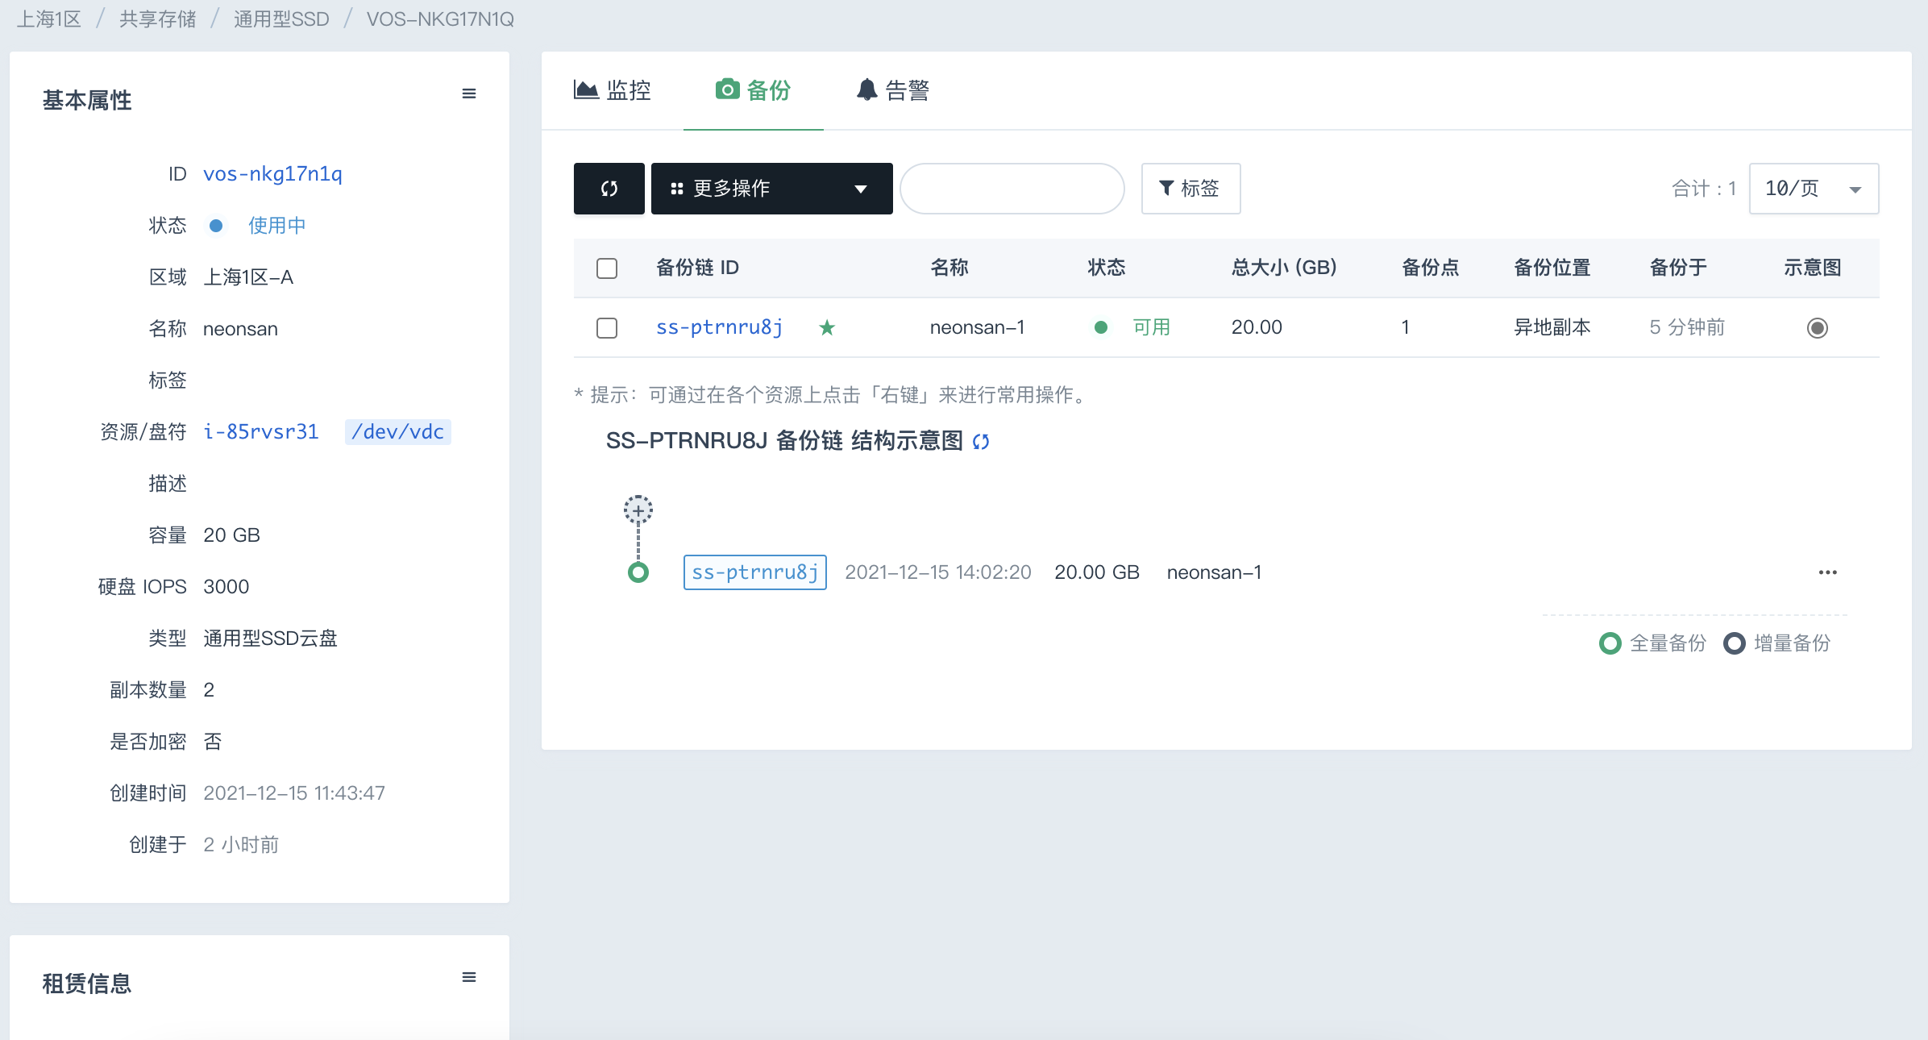Click the refresh backup list button
This screenshot has width=1928, height=1040.
[609, 189]
